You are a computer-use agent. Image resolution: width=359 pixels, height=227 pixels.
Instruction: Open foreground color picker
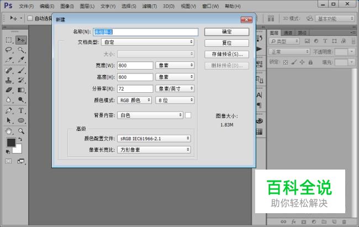[x=10, y=142]
